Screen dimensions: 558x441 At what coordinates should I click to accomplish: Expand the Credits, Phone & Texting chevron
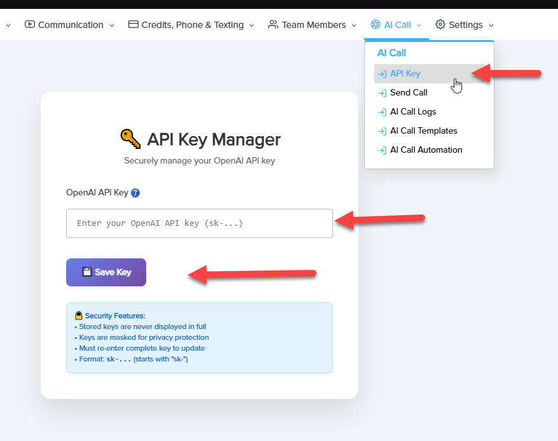(252, 25)
